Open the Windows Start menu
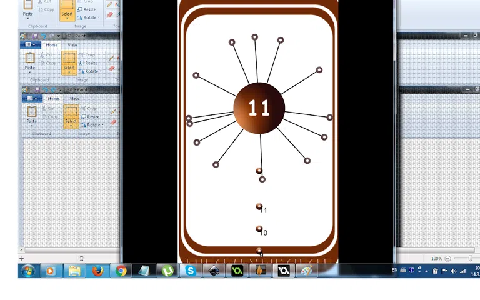The image size is (480, 300). click(27, 271)
